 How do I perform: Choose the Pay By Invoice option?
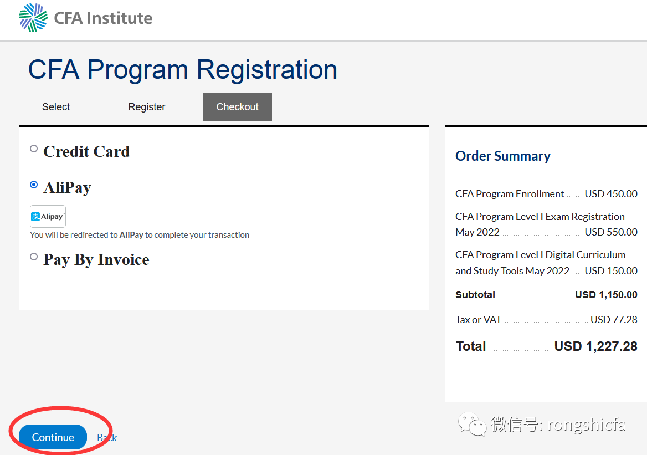[x=34, y=257]
